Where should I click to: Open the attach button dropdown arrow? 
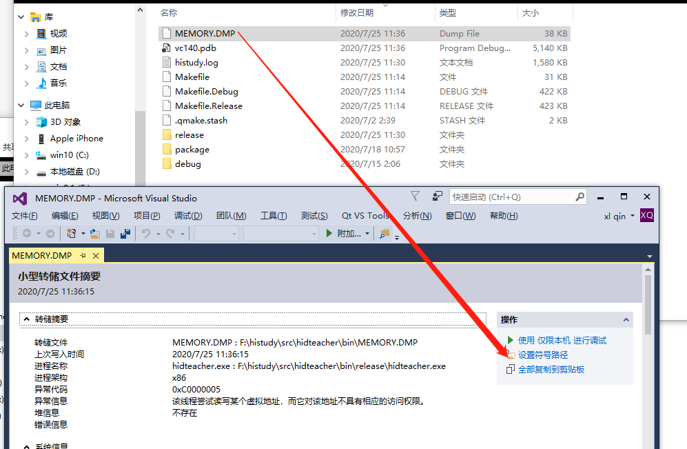[367, 234]
